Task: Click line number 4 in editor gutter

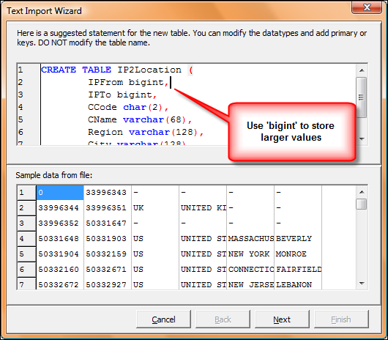Action: [x=20, y=107]
